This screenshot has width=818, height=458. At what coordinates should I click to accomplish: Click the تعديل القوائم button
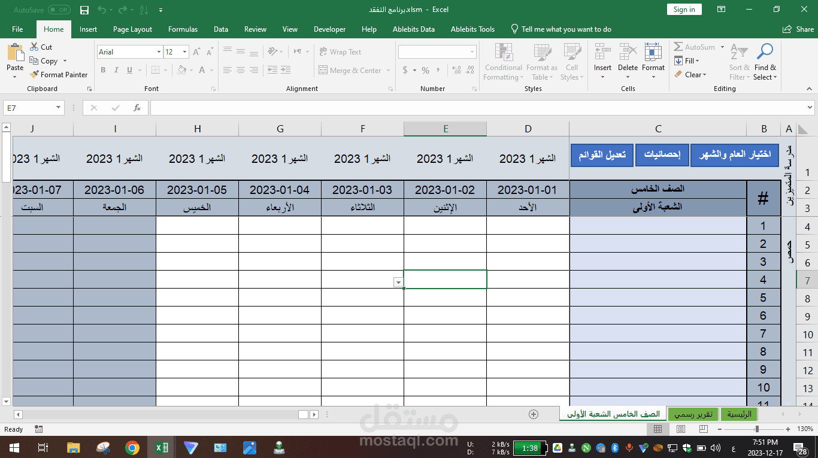coord(602,155)
